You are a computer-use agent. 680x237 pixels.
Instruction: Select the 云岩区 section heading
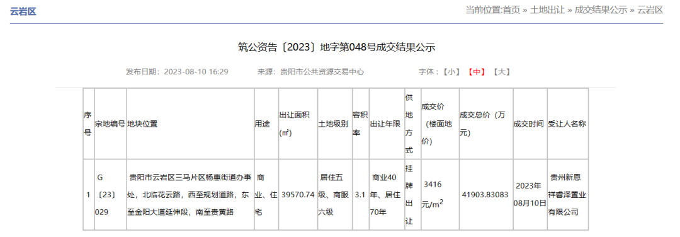point(23,11)
